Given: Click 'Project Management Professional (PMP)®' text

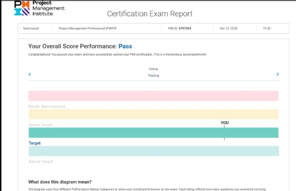Looking at the screenshot, I should point(88,29).
